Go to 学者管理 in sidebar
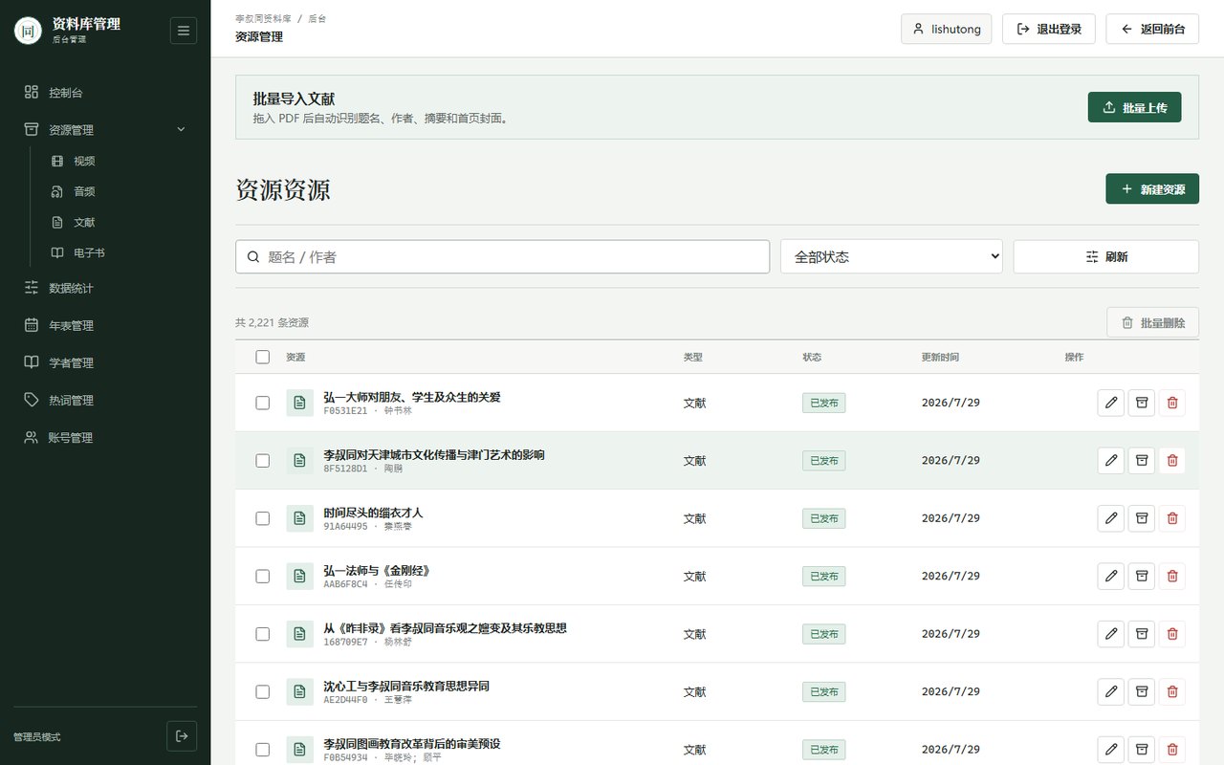 coord(105,362)
